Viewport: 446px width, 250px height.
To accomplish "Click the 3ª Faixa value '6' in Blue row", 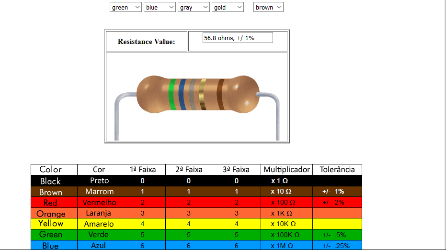I will click(x=236, y=246).
